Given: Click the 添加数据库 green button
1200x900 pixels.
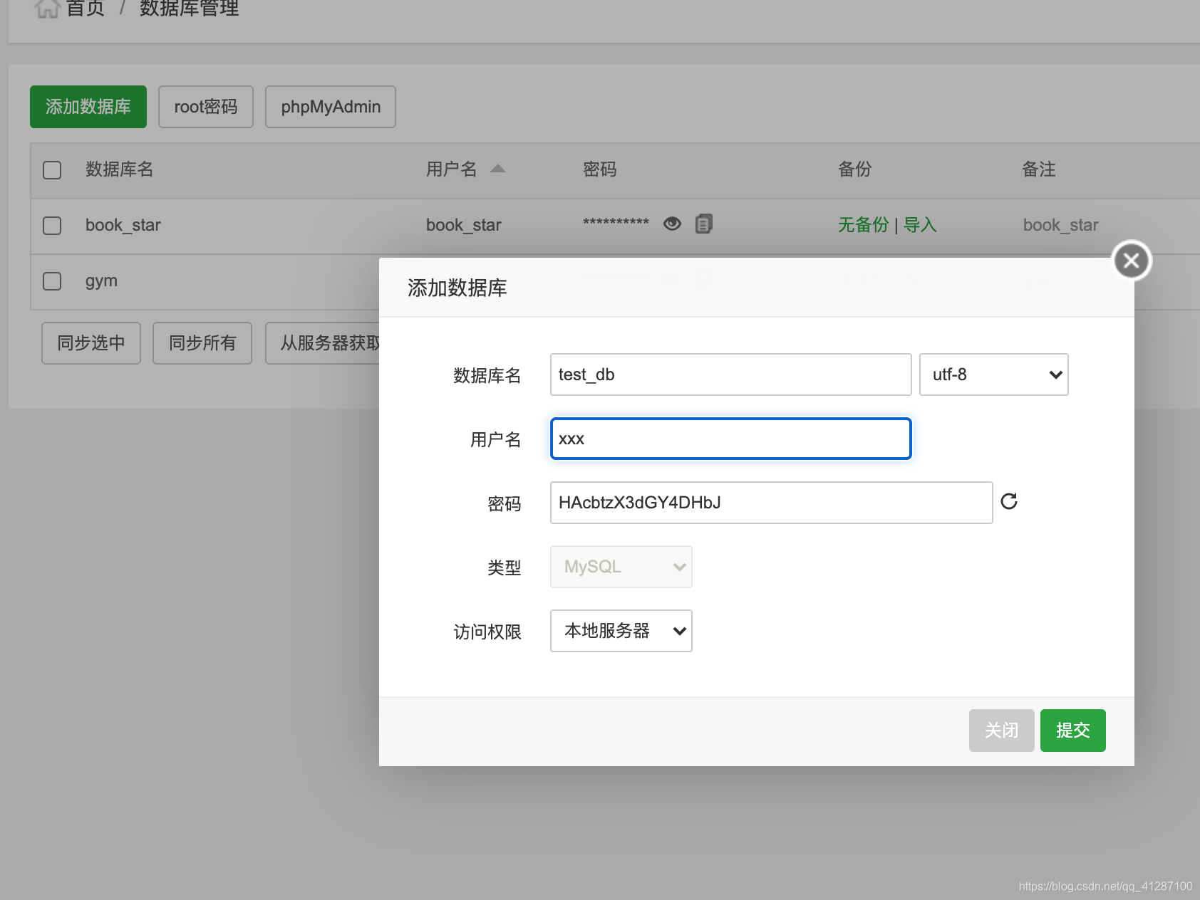Looking at the screenshot, I should tap(88, 107).
